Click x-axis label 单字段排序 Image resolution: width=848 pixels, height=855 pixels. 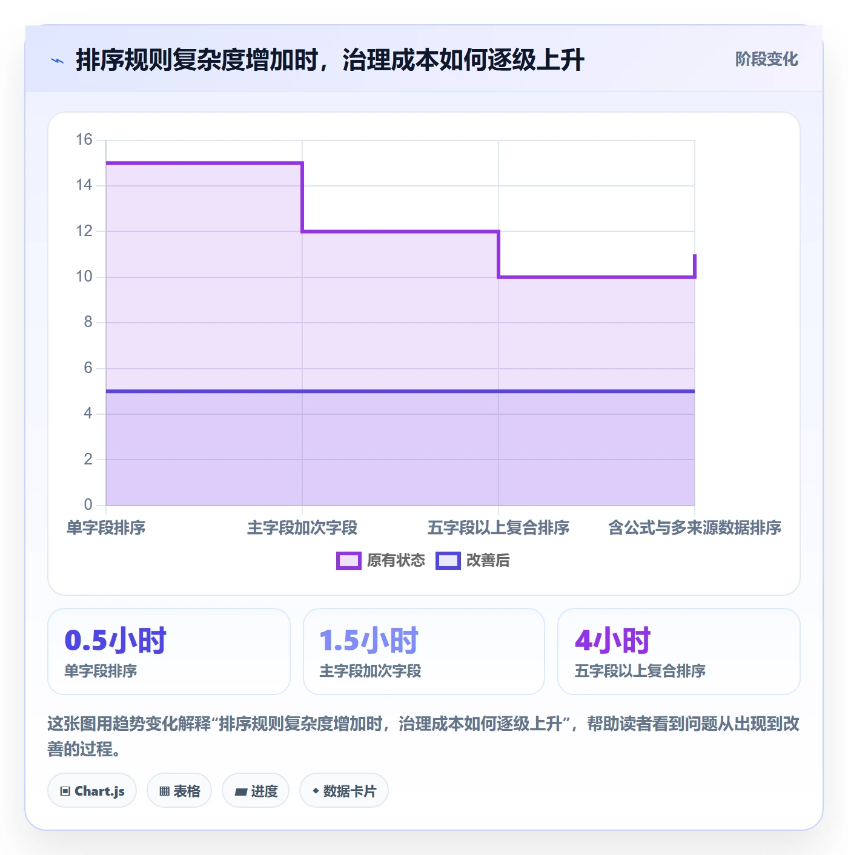[106, 528]
